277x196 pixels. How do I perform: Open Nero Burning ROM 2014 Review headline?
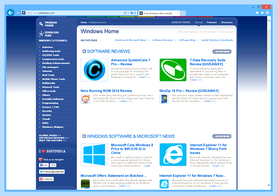point(106,91)
